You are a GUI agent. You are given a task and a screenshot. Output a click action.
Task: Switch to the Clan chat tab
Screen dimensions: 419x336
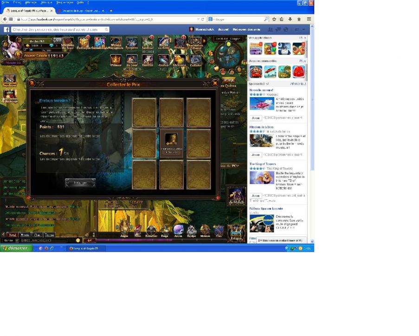click(37, 235)
